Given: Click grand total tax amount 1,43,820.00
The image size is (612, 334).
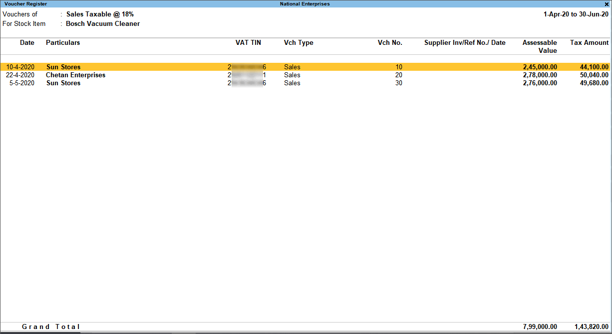Looking at the screenshot, I should pos(592,327).
